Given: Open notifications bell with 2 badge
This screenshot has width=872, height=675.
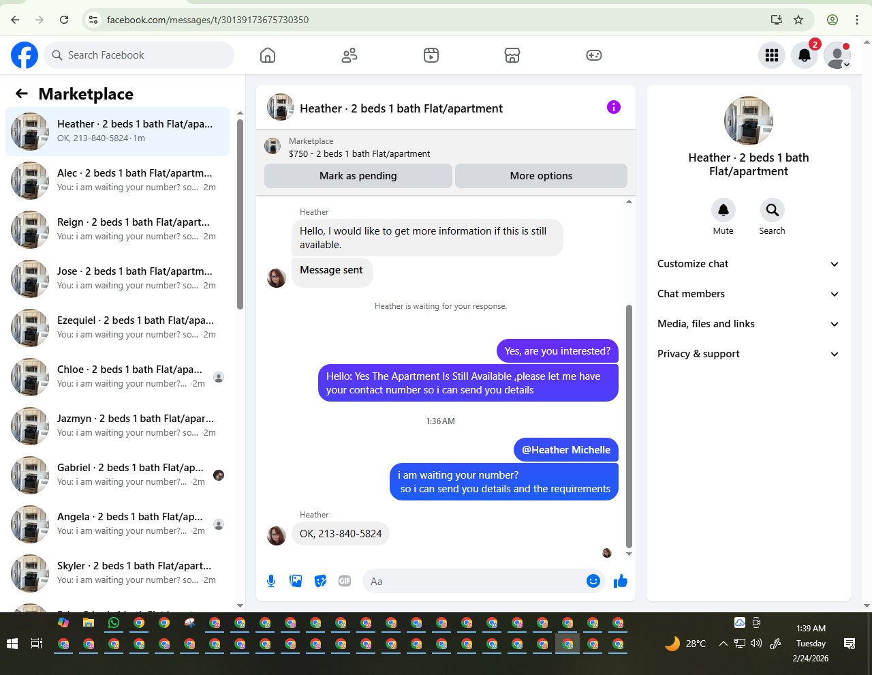Looking at the screenshot, I should pyautogui.click(x=805, y=55).
